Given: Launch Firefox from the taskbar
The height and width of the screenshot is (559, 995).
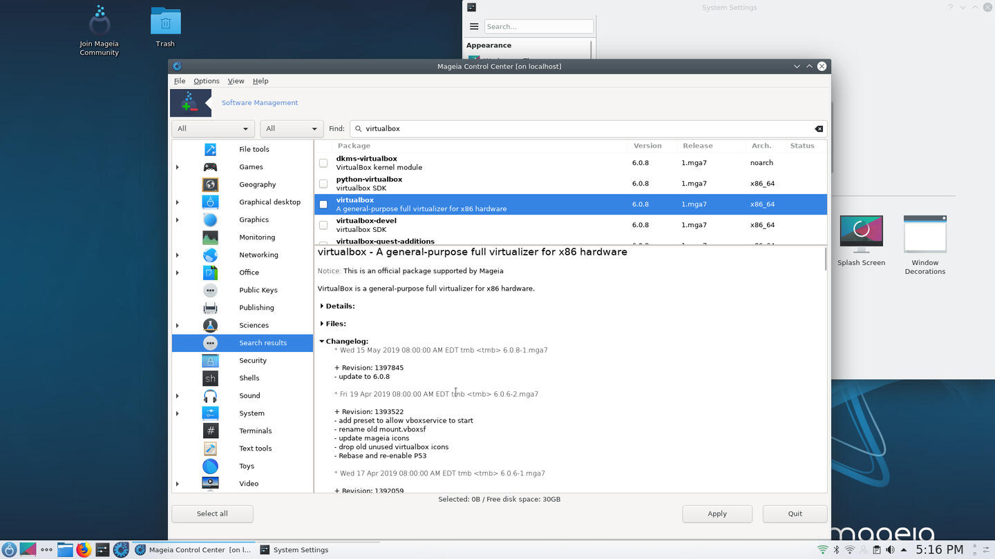Looking at the screenshot, I should click(84, 550).
